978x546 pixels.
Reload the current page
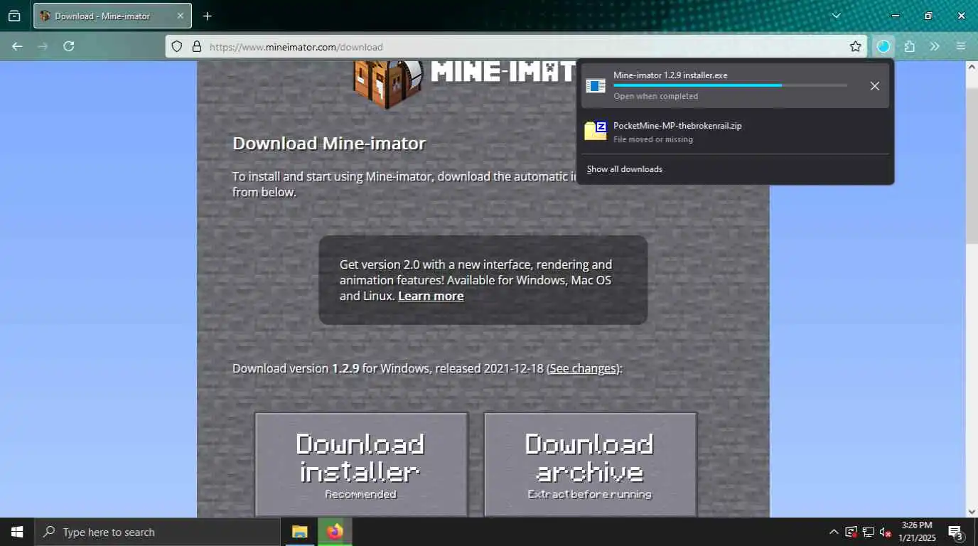pos(69,46)
